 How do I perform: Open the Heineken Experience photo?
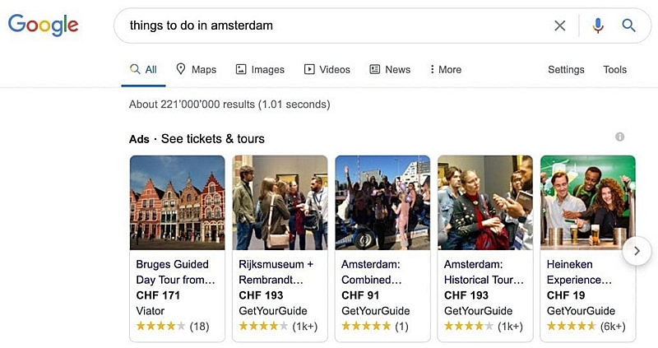coord(588,202)
